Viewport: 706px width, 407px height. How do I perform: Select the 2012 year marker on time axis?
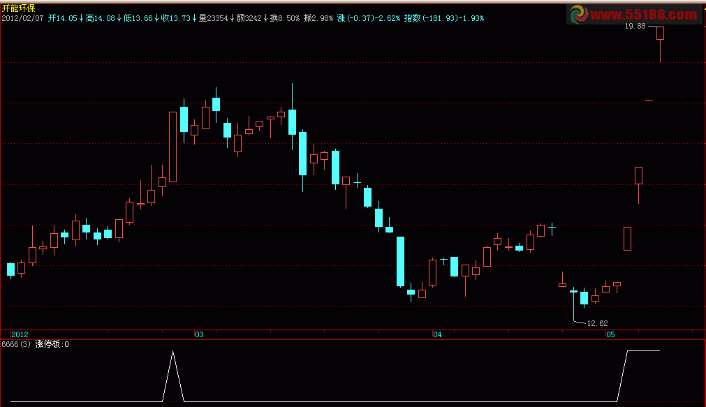click(x=20, y=334)
